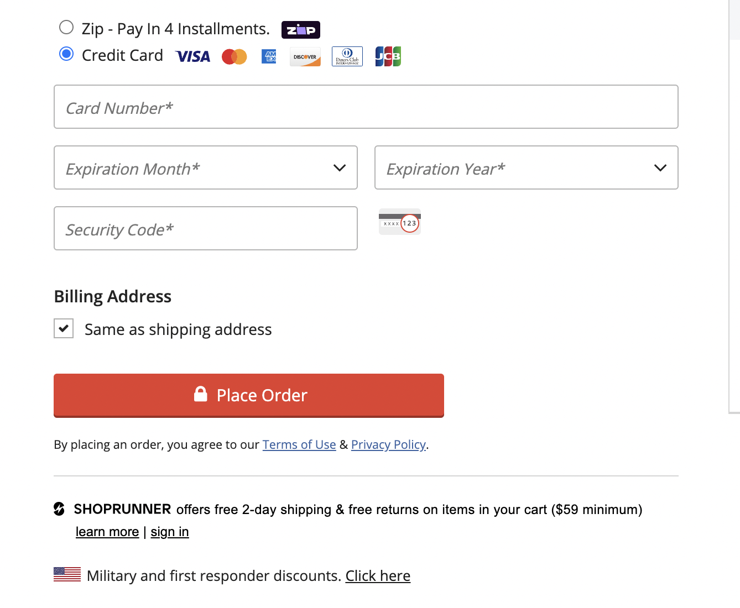Click the security code hint card image
This screenshot has height=608, width=740.
point(400,222)
